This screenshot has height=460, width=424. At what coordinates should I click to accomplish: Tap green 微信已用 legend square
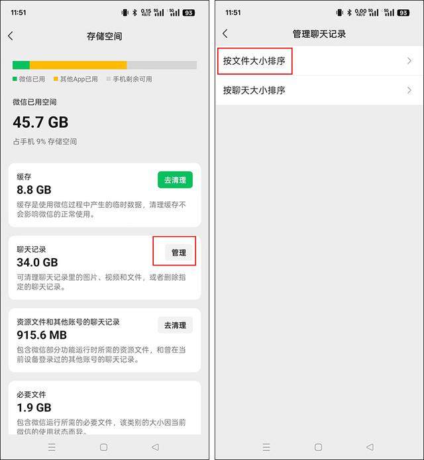15,79
